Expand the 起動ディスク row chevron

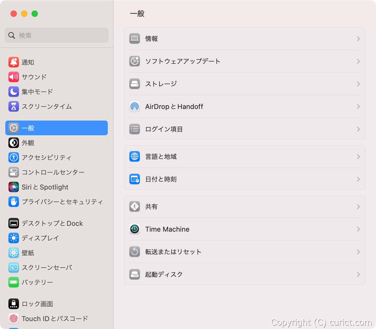click(358, 275)
